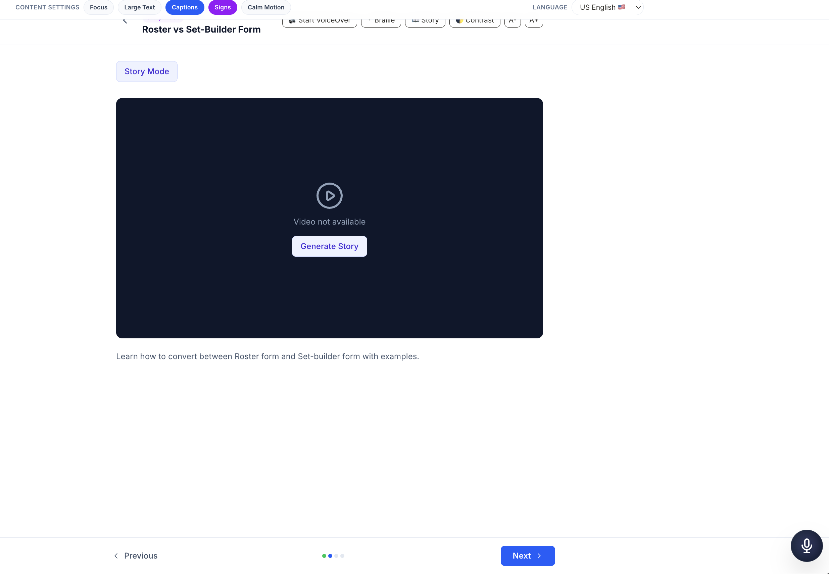Image resolution: width=829 pixels, height=574 pixels.
Task: Enable the Focus content setting
Action: tap(98, 7)
